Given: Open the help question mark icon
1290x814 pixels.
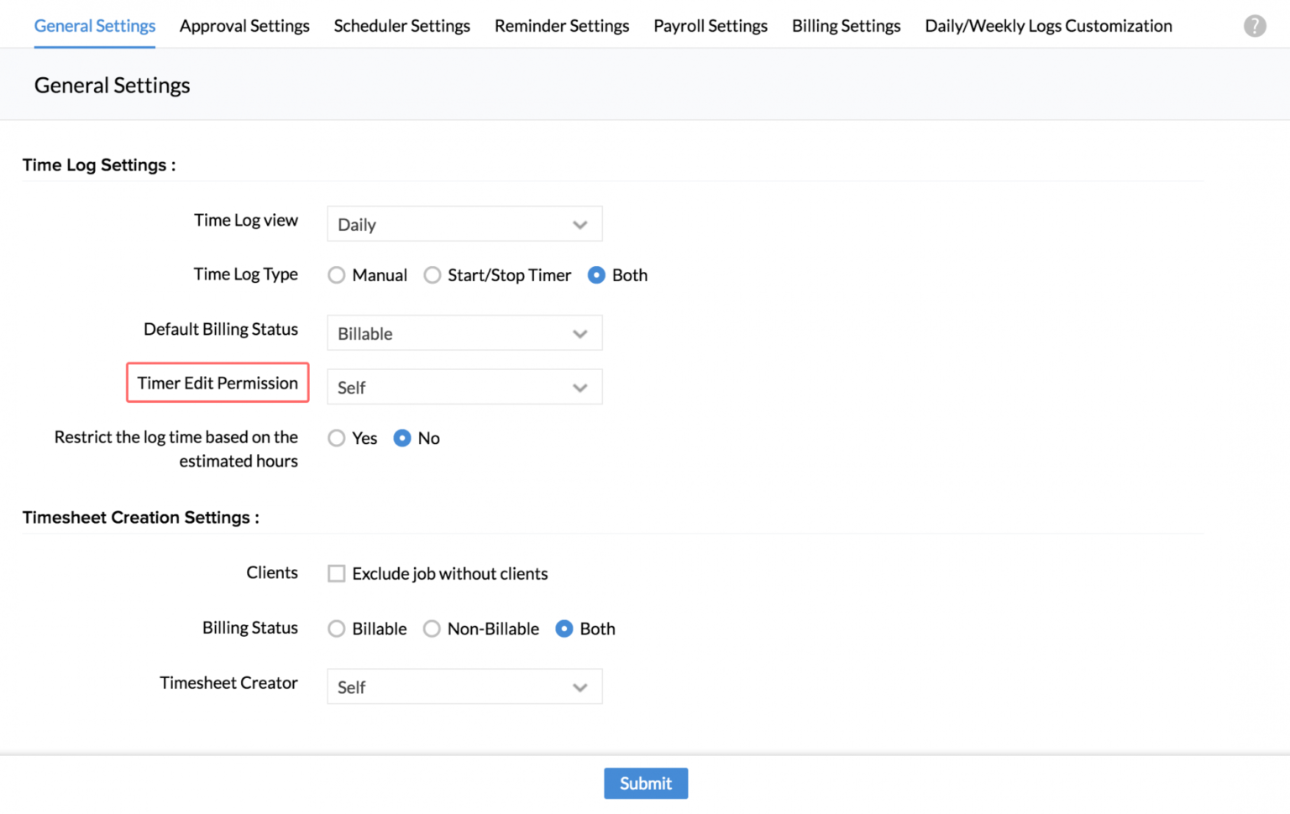Looking at the screenshot, I should point(1255,25).
